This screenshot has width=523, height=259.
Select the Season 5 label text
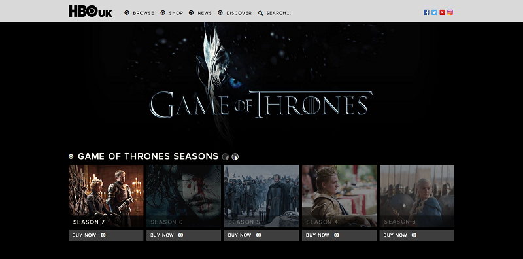pyautogui.click(x=244, y=222)
